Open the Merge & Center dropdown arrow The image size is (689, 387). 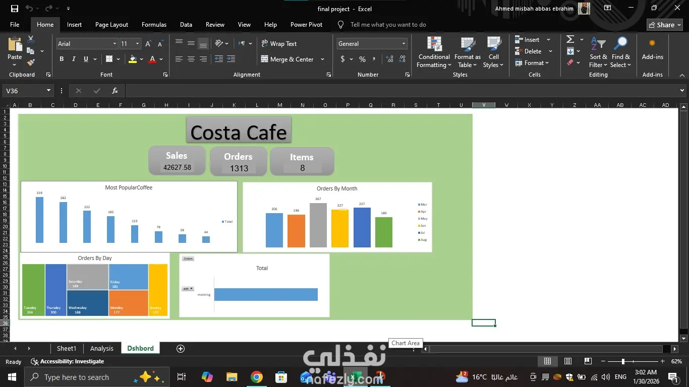[323, 59]
